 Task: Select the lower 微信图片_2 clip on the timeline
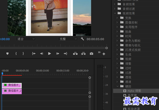click(12, 91)
